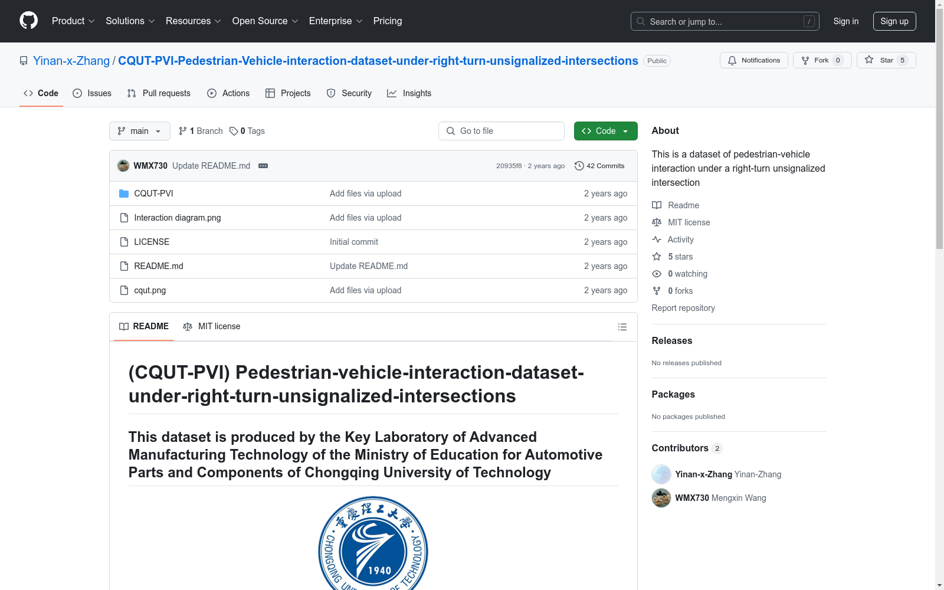Click the star count badge 5
The height and width of the screenshot is (590, 944).
pos(902,60)
